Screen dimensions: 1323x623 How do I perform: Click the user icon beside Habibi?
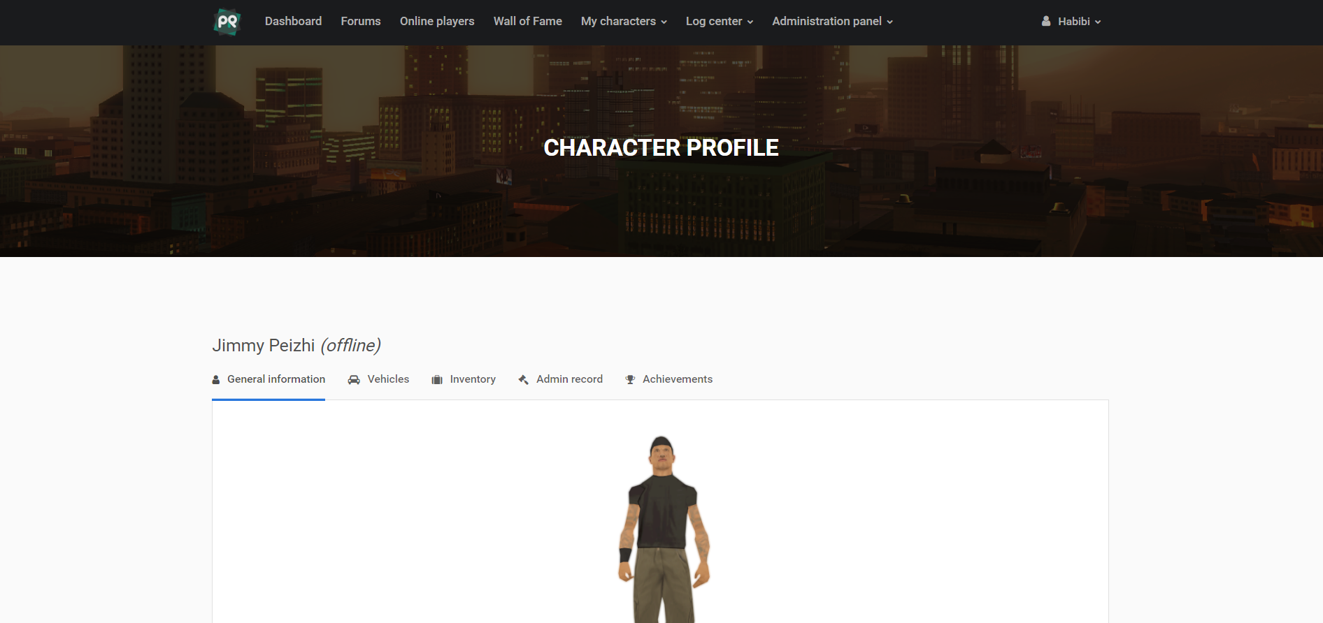(x=1046, y=22)
